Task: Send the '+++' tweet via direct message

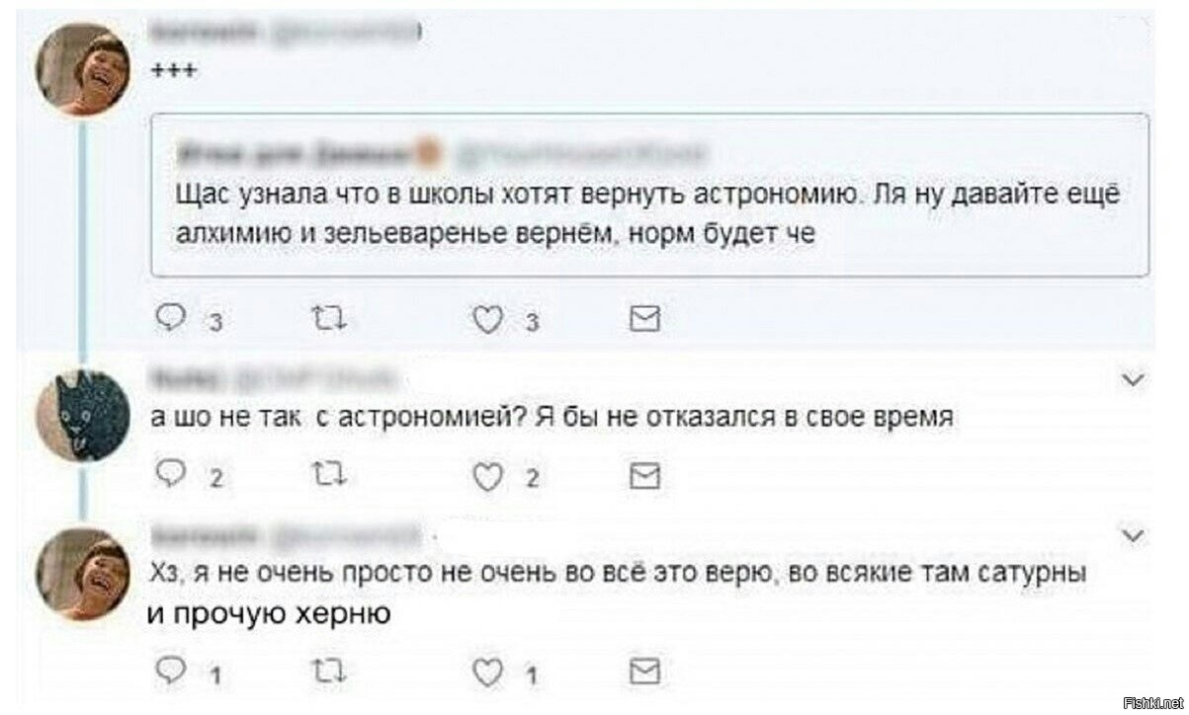Action: [x=644, y=316]
